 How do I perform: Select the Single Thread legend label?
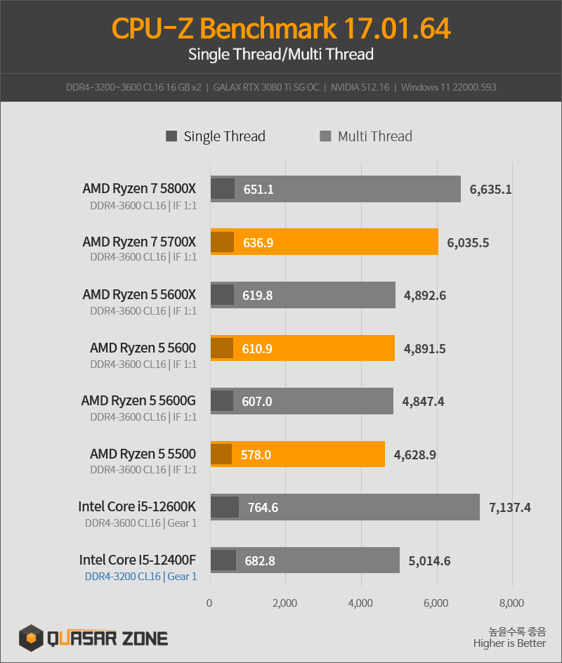(x=225, y=136)
